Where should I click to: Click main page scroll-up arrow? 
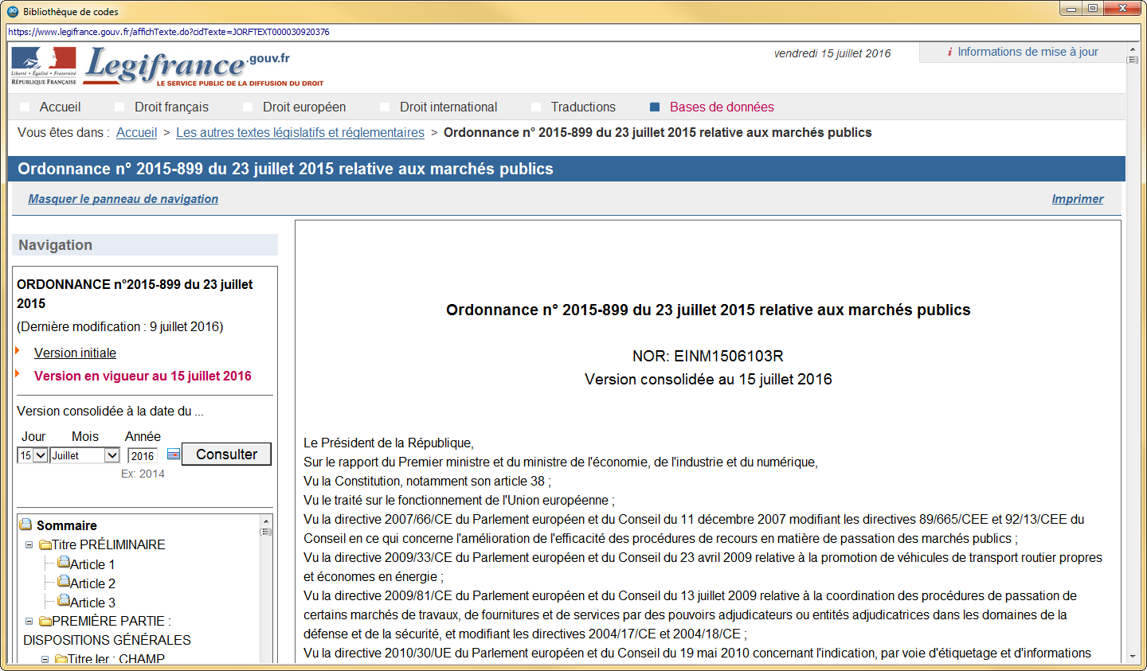click(1133, 49)
